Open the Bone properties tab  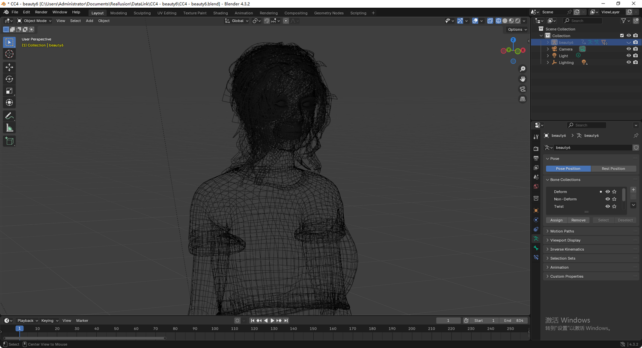coord(536,248)
